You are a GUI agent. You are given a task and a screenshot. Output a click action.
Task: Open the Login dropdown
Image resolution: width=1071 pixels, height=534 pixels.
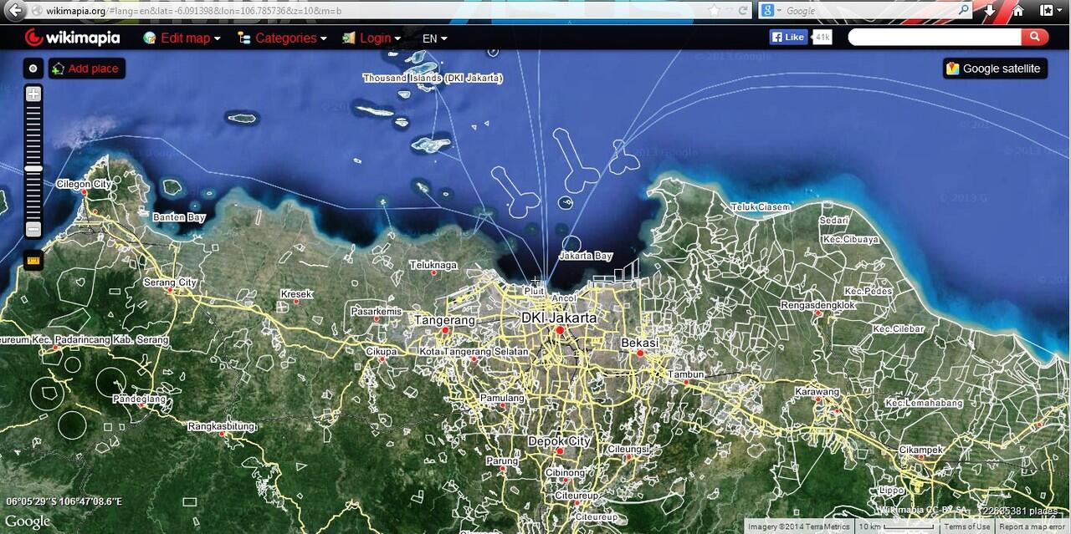[x=372, y=38]
